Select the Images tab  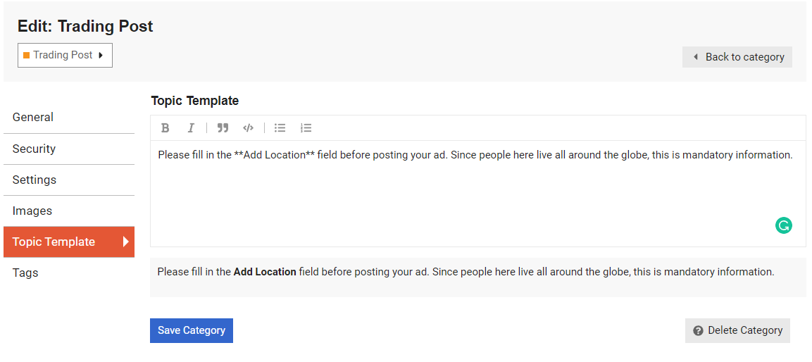[32, 211]
